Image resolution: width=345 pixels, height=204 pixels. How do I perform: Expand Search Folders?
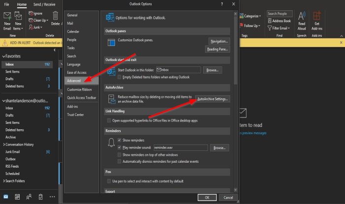(x=4, y=181)
